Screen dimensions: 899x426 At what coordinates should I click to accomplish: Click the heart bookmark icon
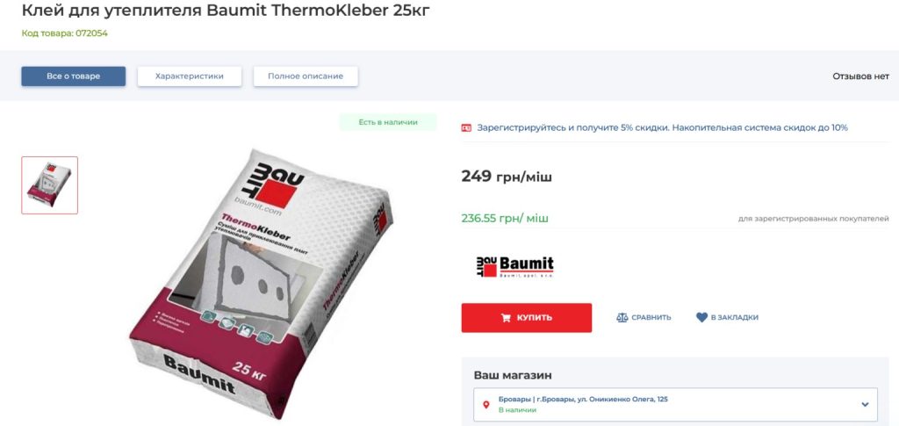701,317
